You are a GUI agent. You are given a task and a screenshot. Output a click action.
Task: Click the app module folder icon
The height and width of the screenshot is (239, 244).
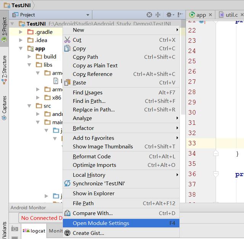click(30, 48)
